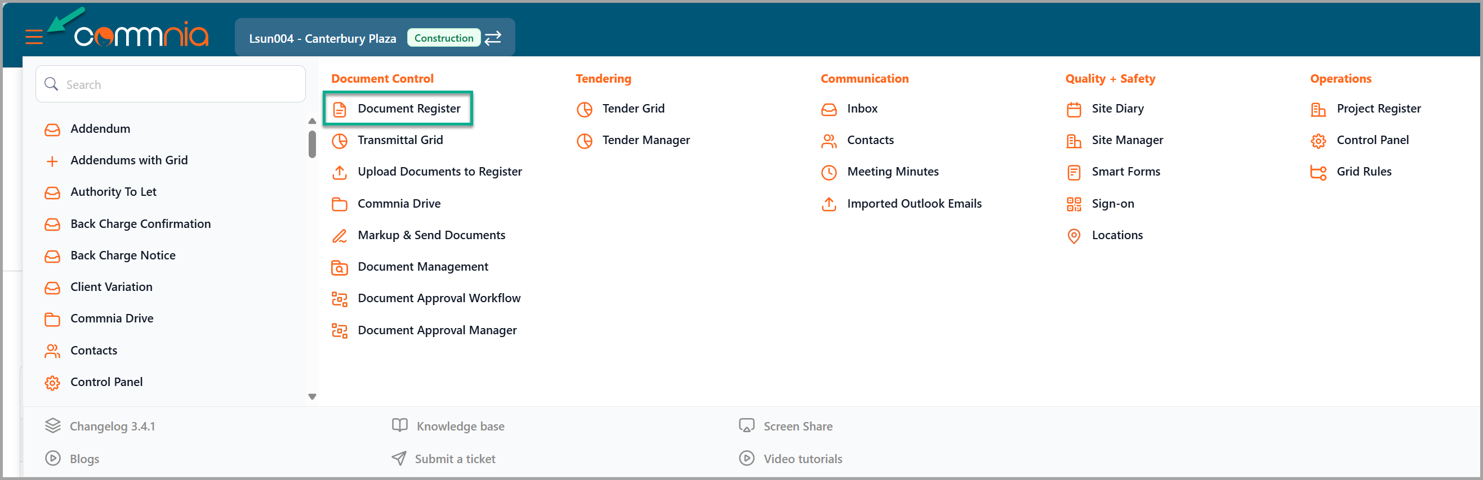This screenshot has height=480, width=1483.
Task: Select Back Charge Notice in sidebar
Action: 123,256
